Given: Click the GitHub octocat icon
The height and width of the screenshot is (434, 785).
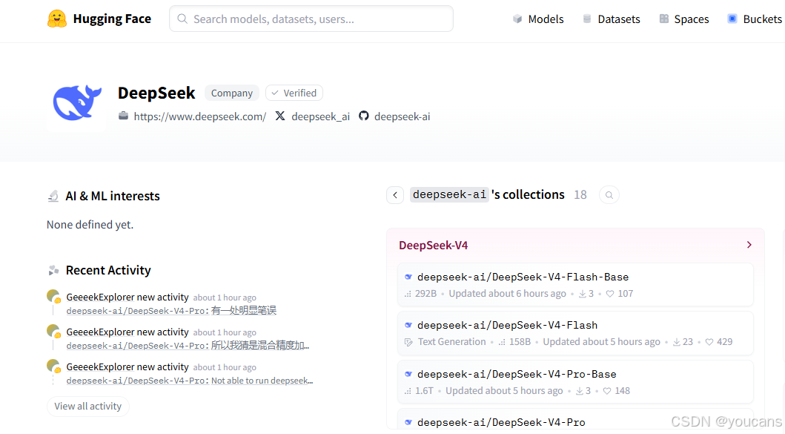Looking at the screenshot, I should click(364, 116).
